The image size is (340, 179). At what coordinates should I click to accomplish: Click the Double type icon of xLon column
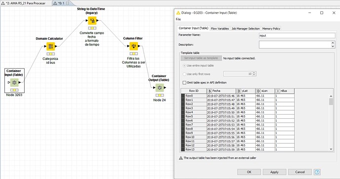pyautogui.click(x=259, y=91)
